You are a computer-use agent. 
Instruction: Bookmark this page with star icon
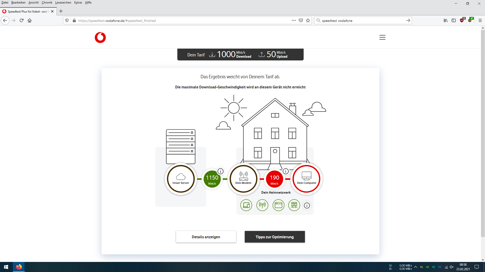pyautogui.click(x=308, y=21)
